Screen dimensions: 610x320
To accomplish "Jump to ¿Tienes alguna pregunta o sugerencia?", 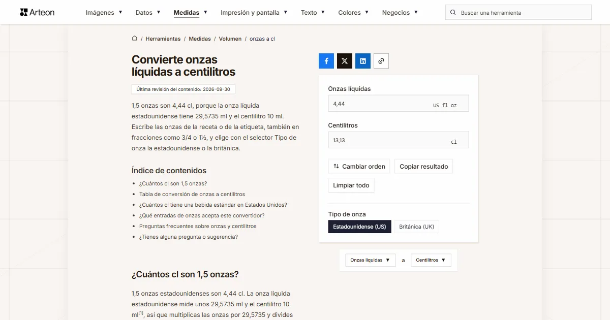I will point(189,237).
